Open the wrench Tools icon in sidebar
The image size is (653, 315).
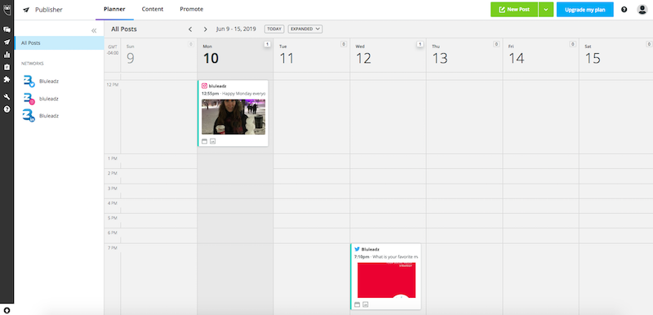point(7,97)
